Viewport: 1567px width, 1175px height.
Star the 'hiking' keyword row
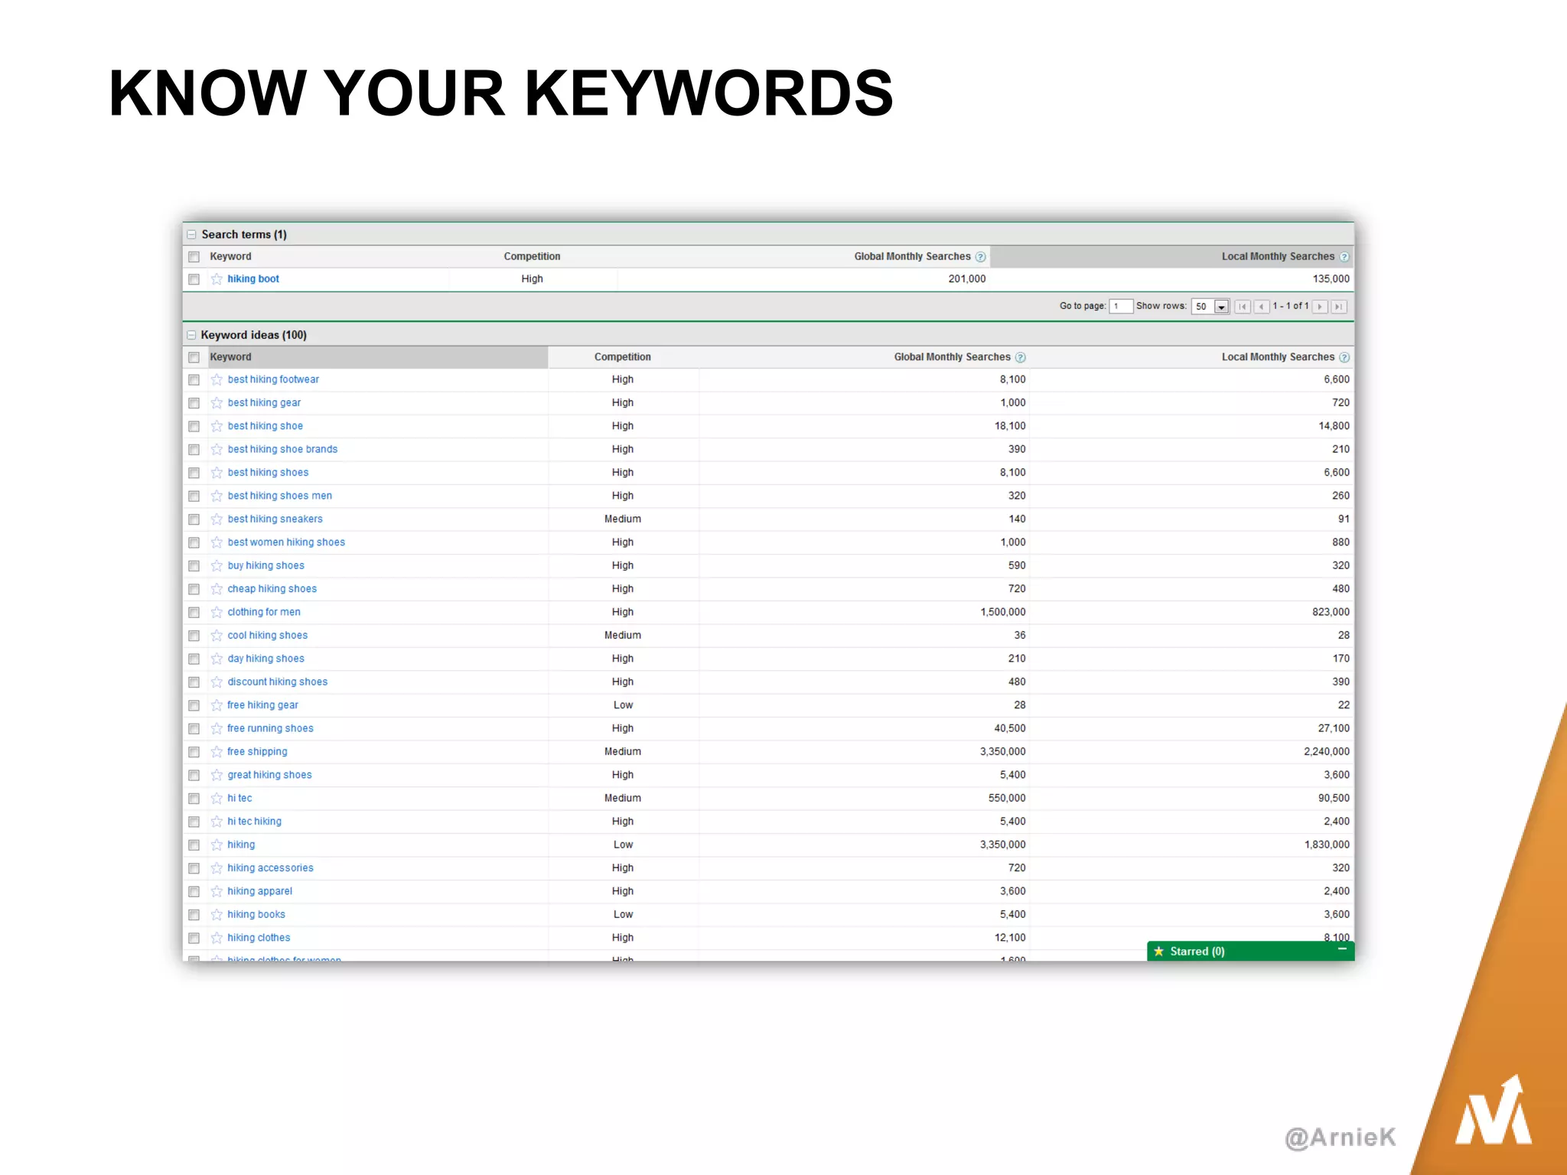217,845
